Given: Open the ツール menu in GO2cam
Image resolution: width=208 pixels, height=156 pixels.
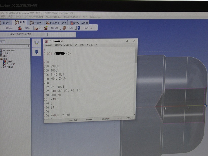Looking at the screenshot, I should click(19, 17).
